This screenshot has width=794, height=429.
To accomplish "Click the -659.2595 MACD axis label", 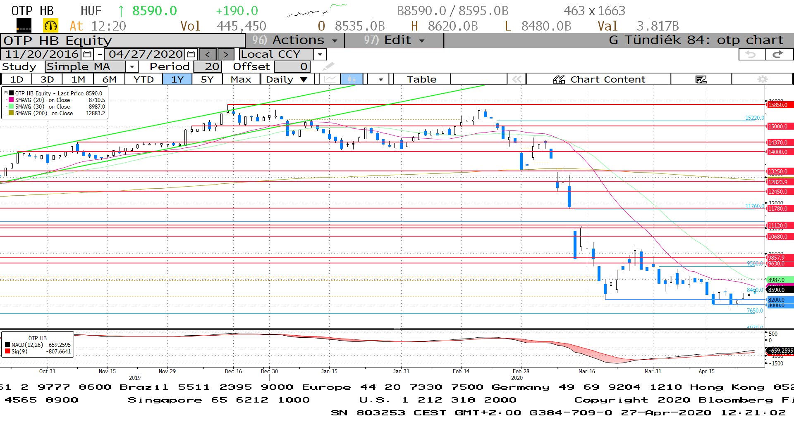I will pyautogui.click(x=780, y=351).
